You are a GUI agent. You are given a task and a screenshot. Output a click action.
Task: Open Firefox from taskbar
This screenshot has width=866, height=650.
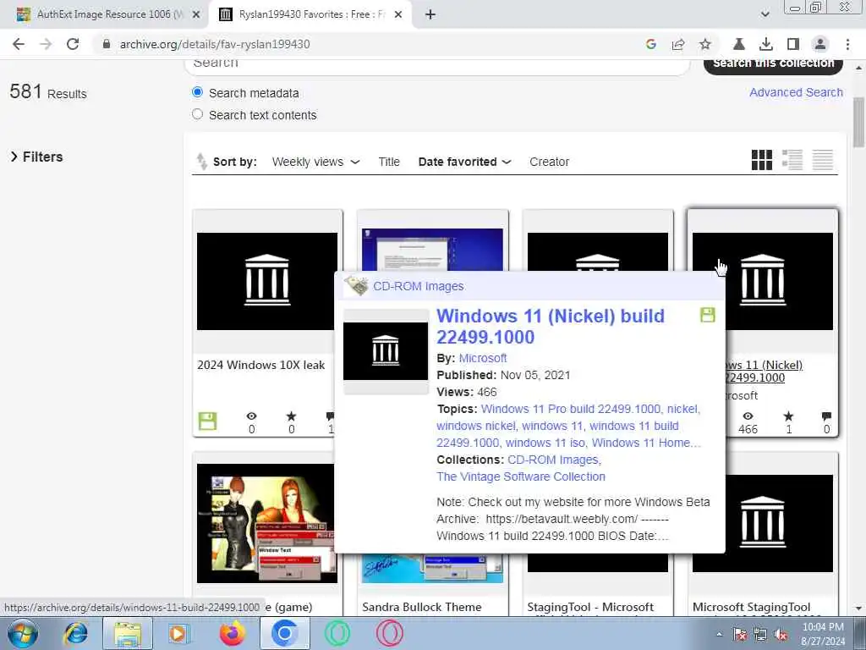click(233, 633)
